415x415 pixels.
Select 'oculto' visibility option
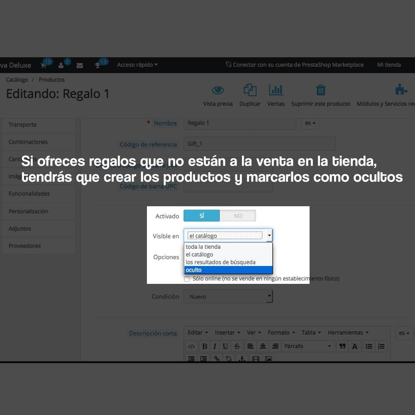[x=228, y=270]
